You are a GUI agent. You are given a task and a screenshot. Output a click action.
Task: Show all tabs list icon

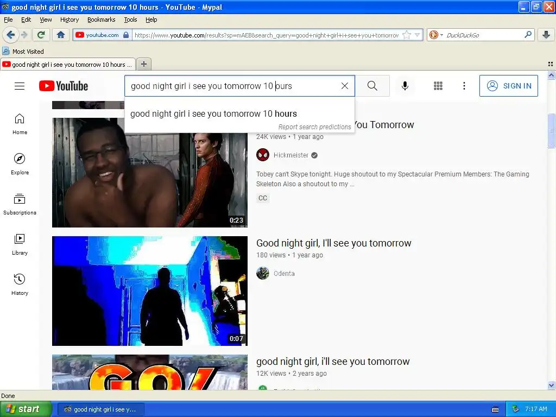click(x=551, y=64)
